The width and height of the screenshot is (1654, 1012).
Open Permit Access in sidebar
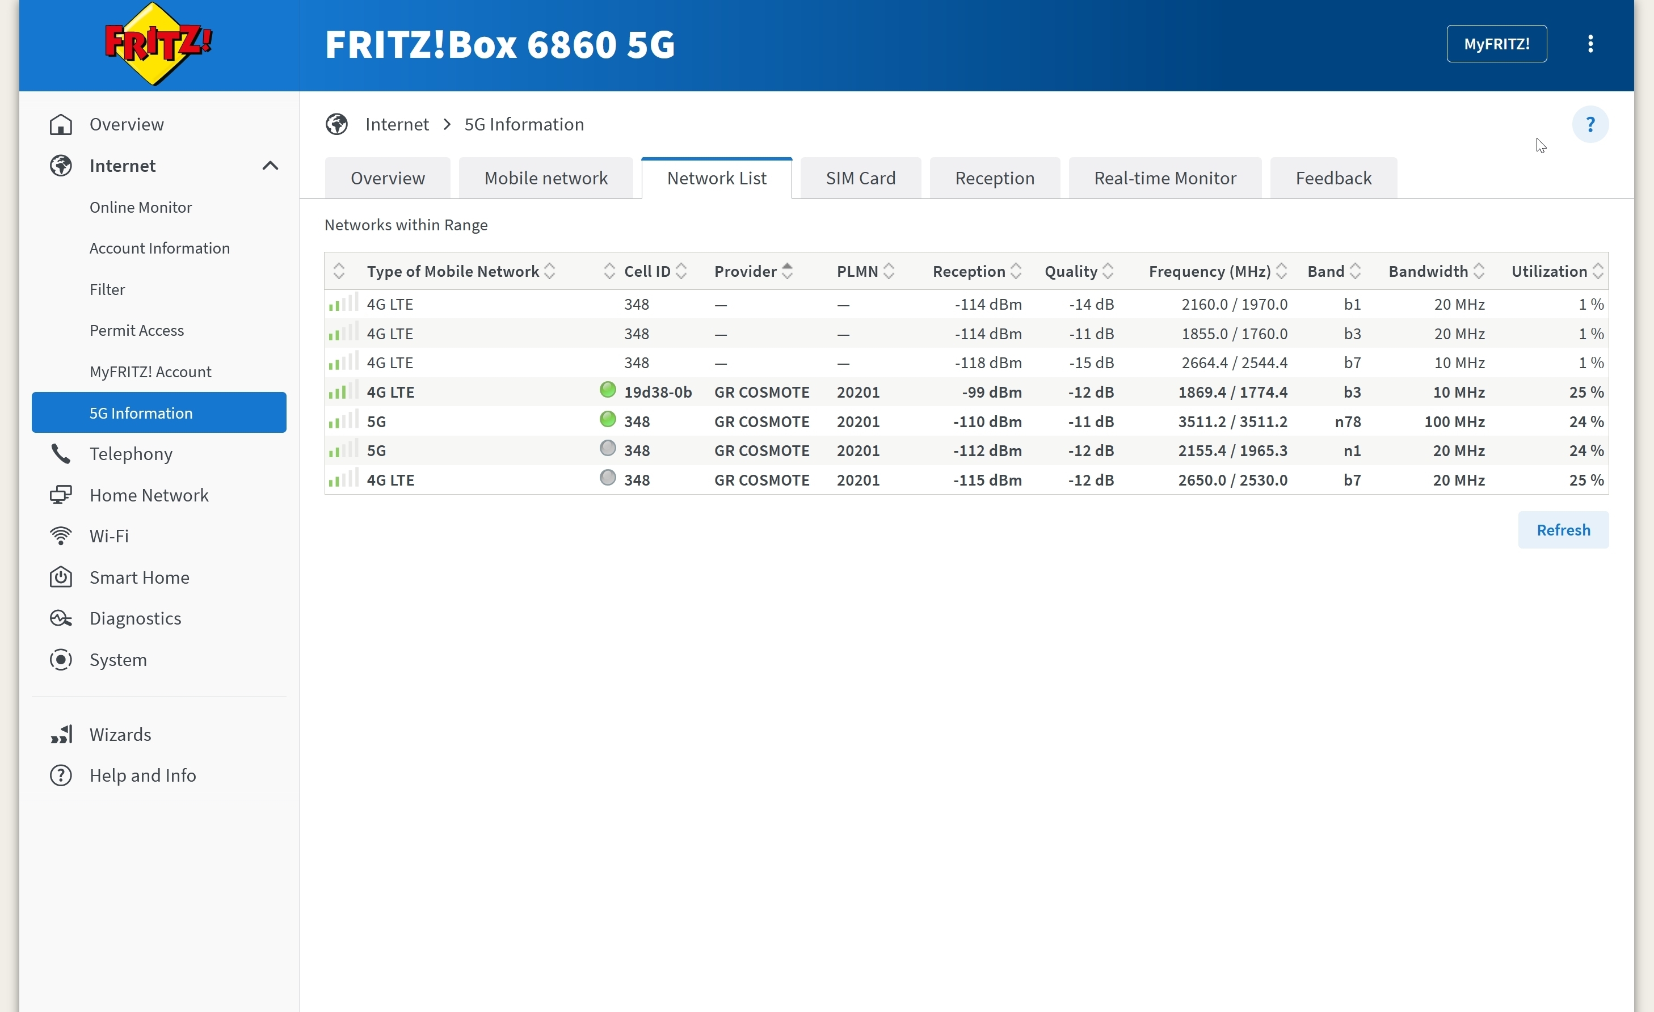click(x=137, y=330)
